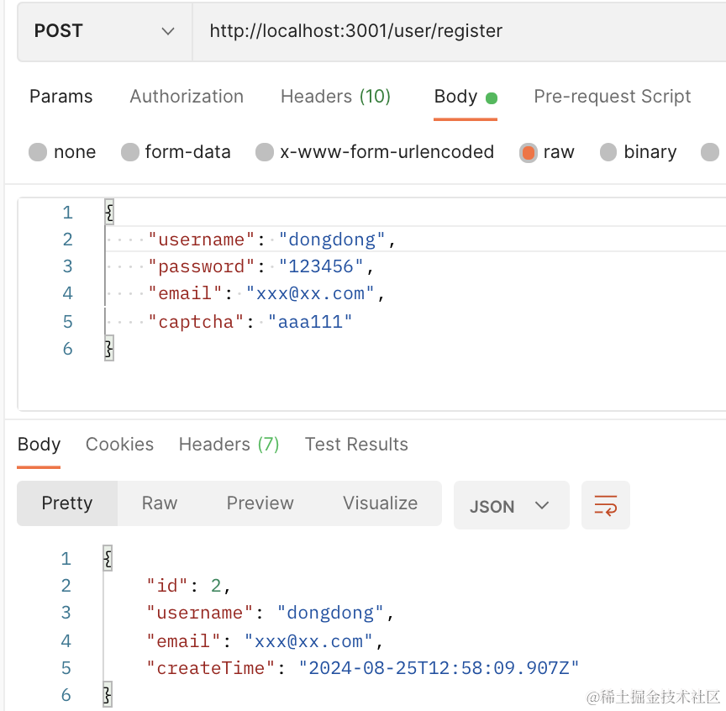726x711 pixels.
Task: Switch response view to Preview
Action: [260, 503]
